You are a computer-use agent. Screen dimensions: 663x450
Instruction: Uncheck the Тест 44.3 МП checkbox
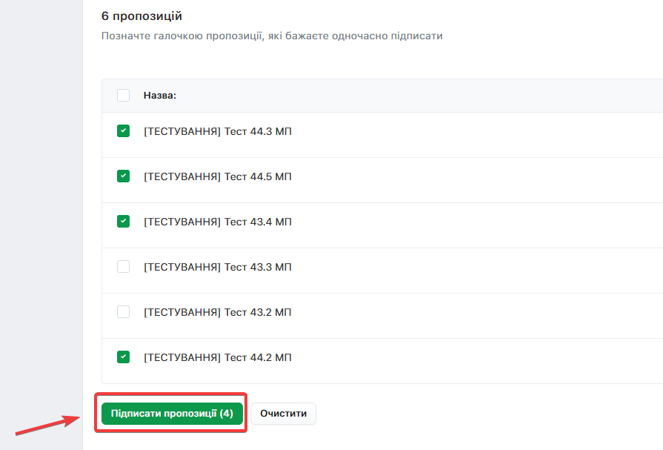tap(123, 131)
